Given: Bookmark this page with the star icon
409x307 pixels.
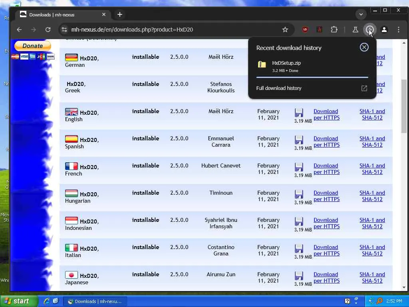Looking at the screenshot, I should pyautogui.click(x=285, y=30).
